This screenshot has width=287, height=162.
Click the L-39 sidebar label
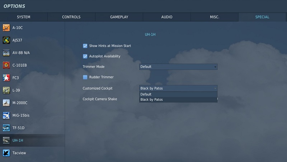tap(16, 90)
